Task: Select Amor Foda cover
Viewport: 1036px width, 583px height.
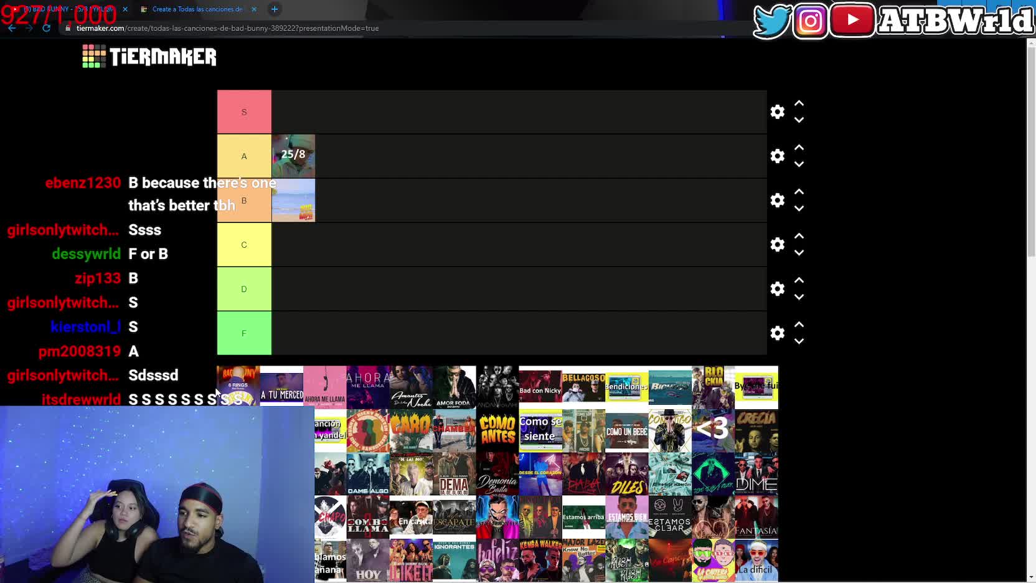Action: coord(454,387)
